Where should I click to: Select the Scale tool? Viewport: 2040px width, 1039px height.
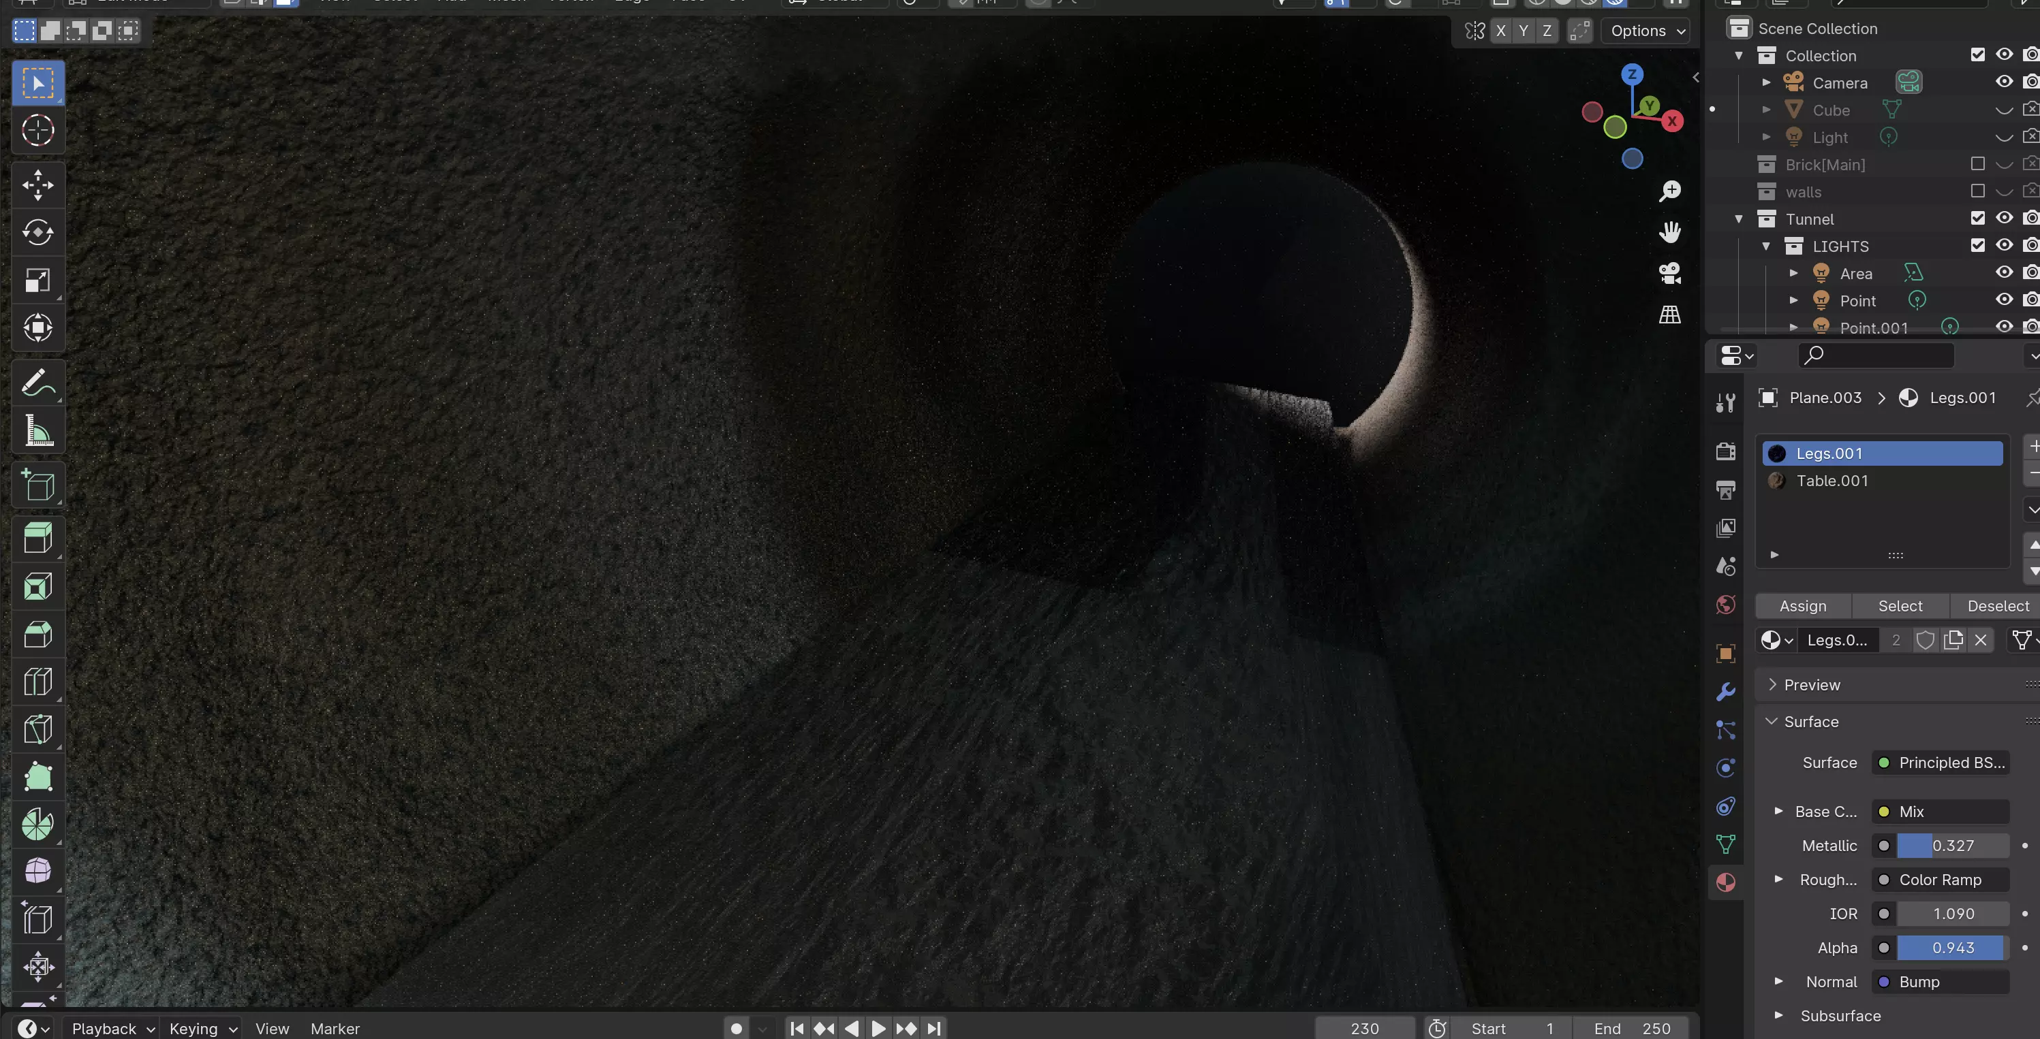(38, 280)
